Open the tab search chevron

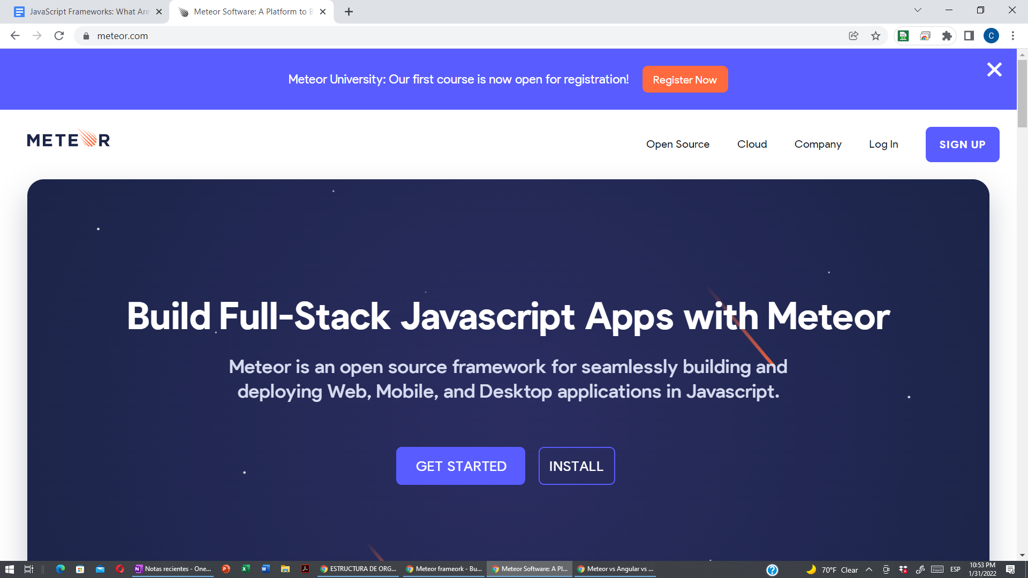click(x=918, y=10)
